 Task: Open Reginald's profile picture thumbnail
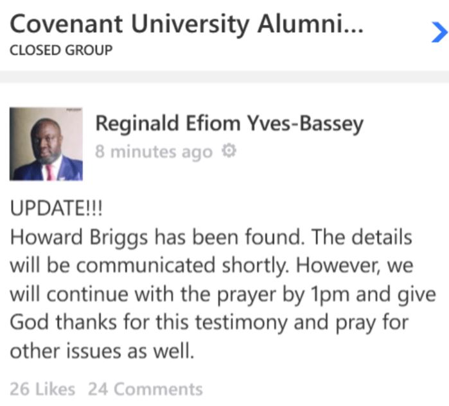pos(46,144)
